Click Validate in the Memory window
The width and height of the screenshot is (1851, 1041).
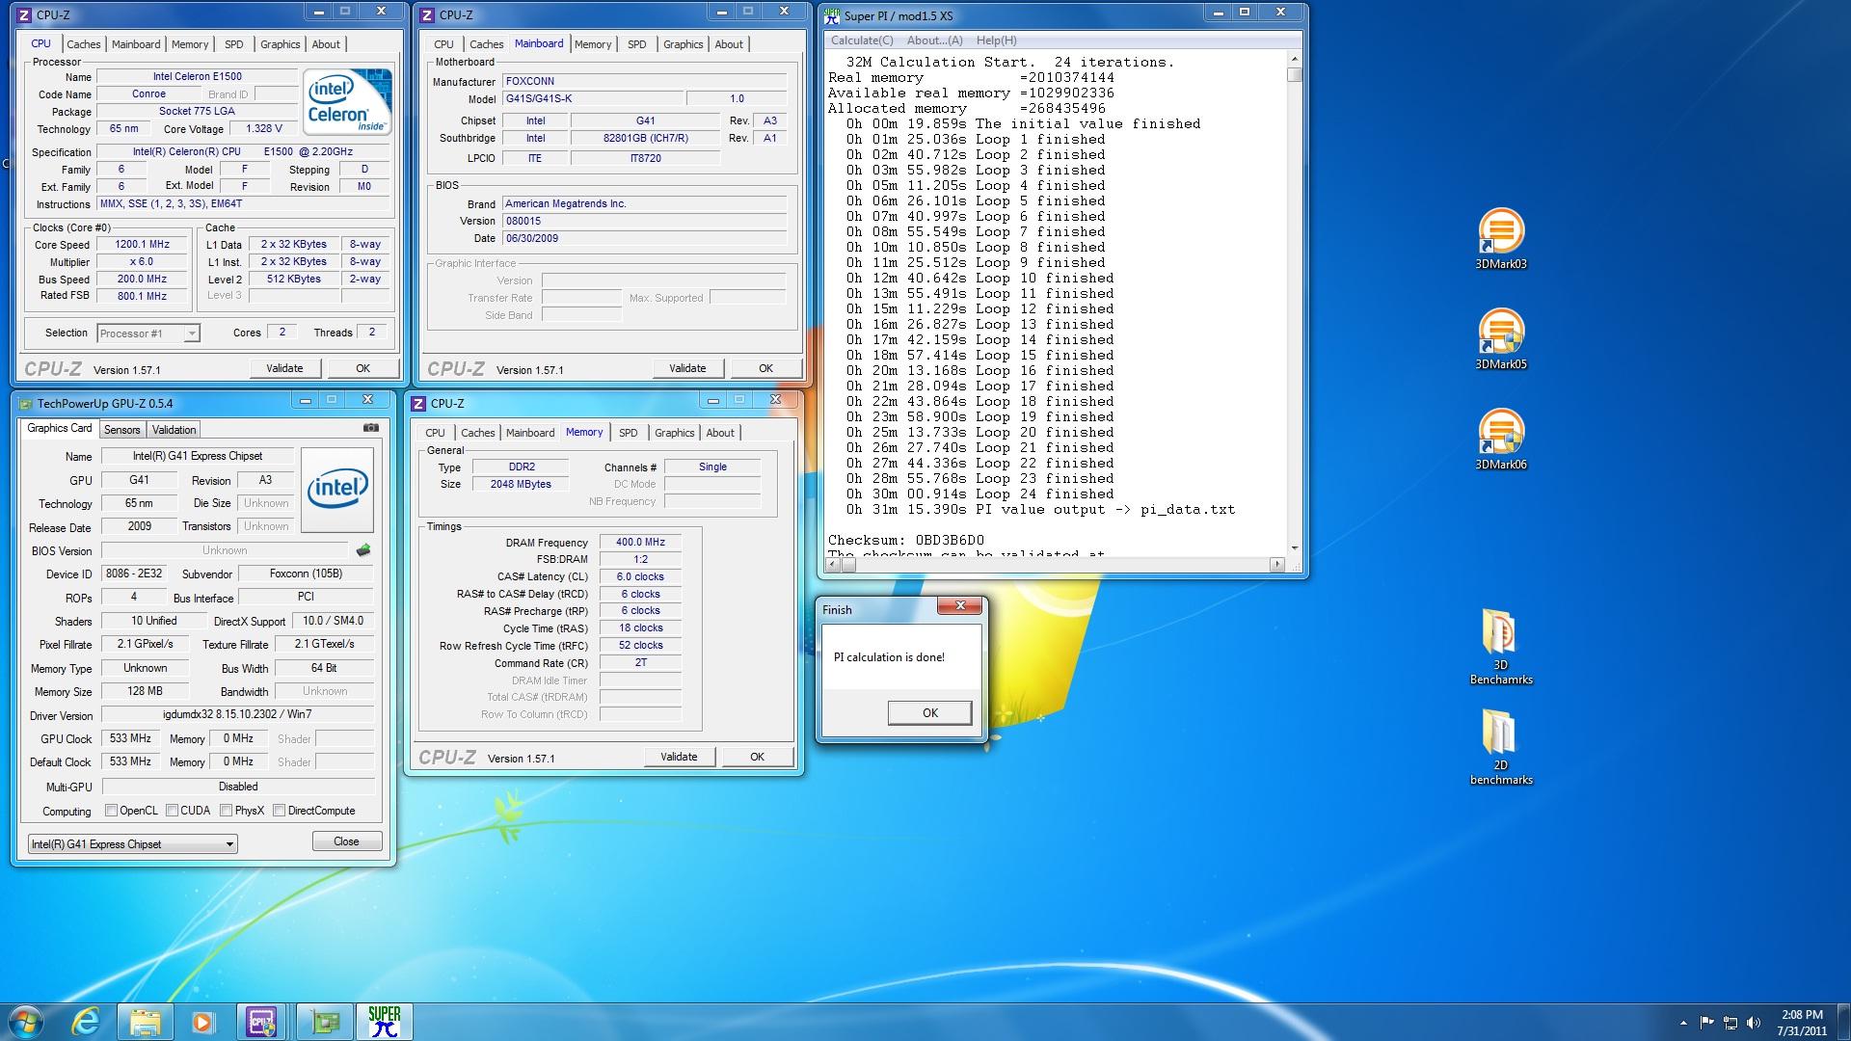tap(679, 757)
